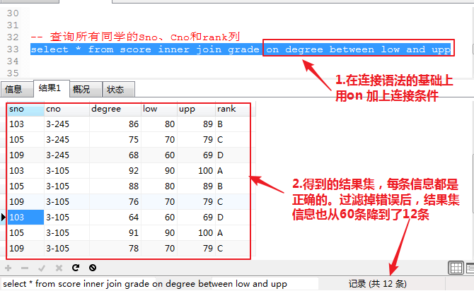Add a new record with plus icon
The height and width of the screenshot is (291, 474).
click(x=8, y=268)
